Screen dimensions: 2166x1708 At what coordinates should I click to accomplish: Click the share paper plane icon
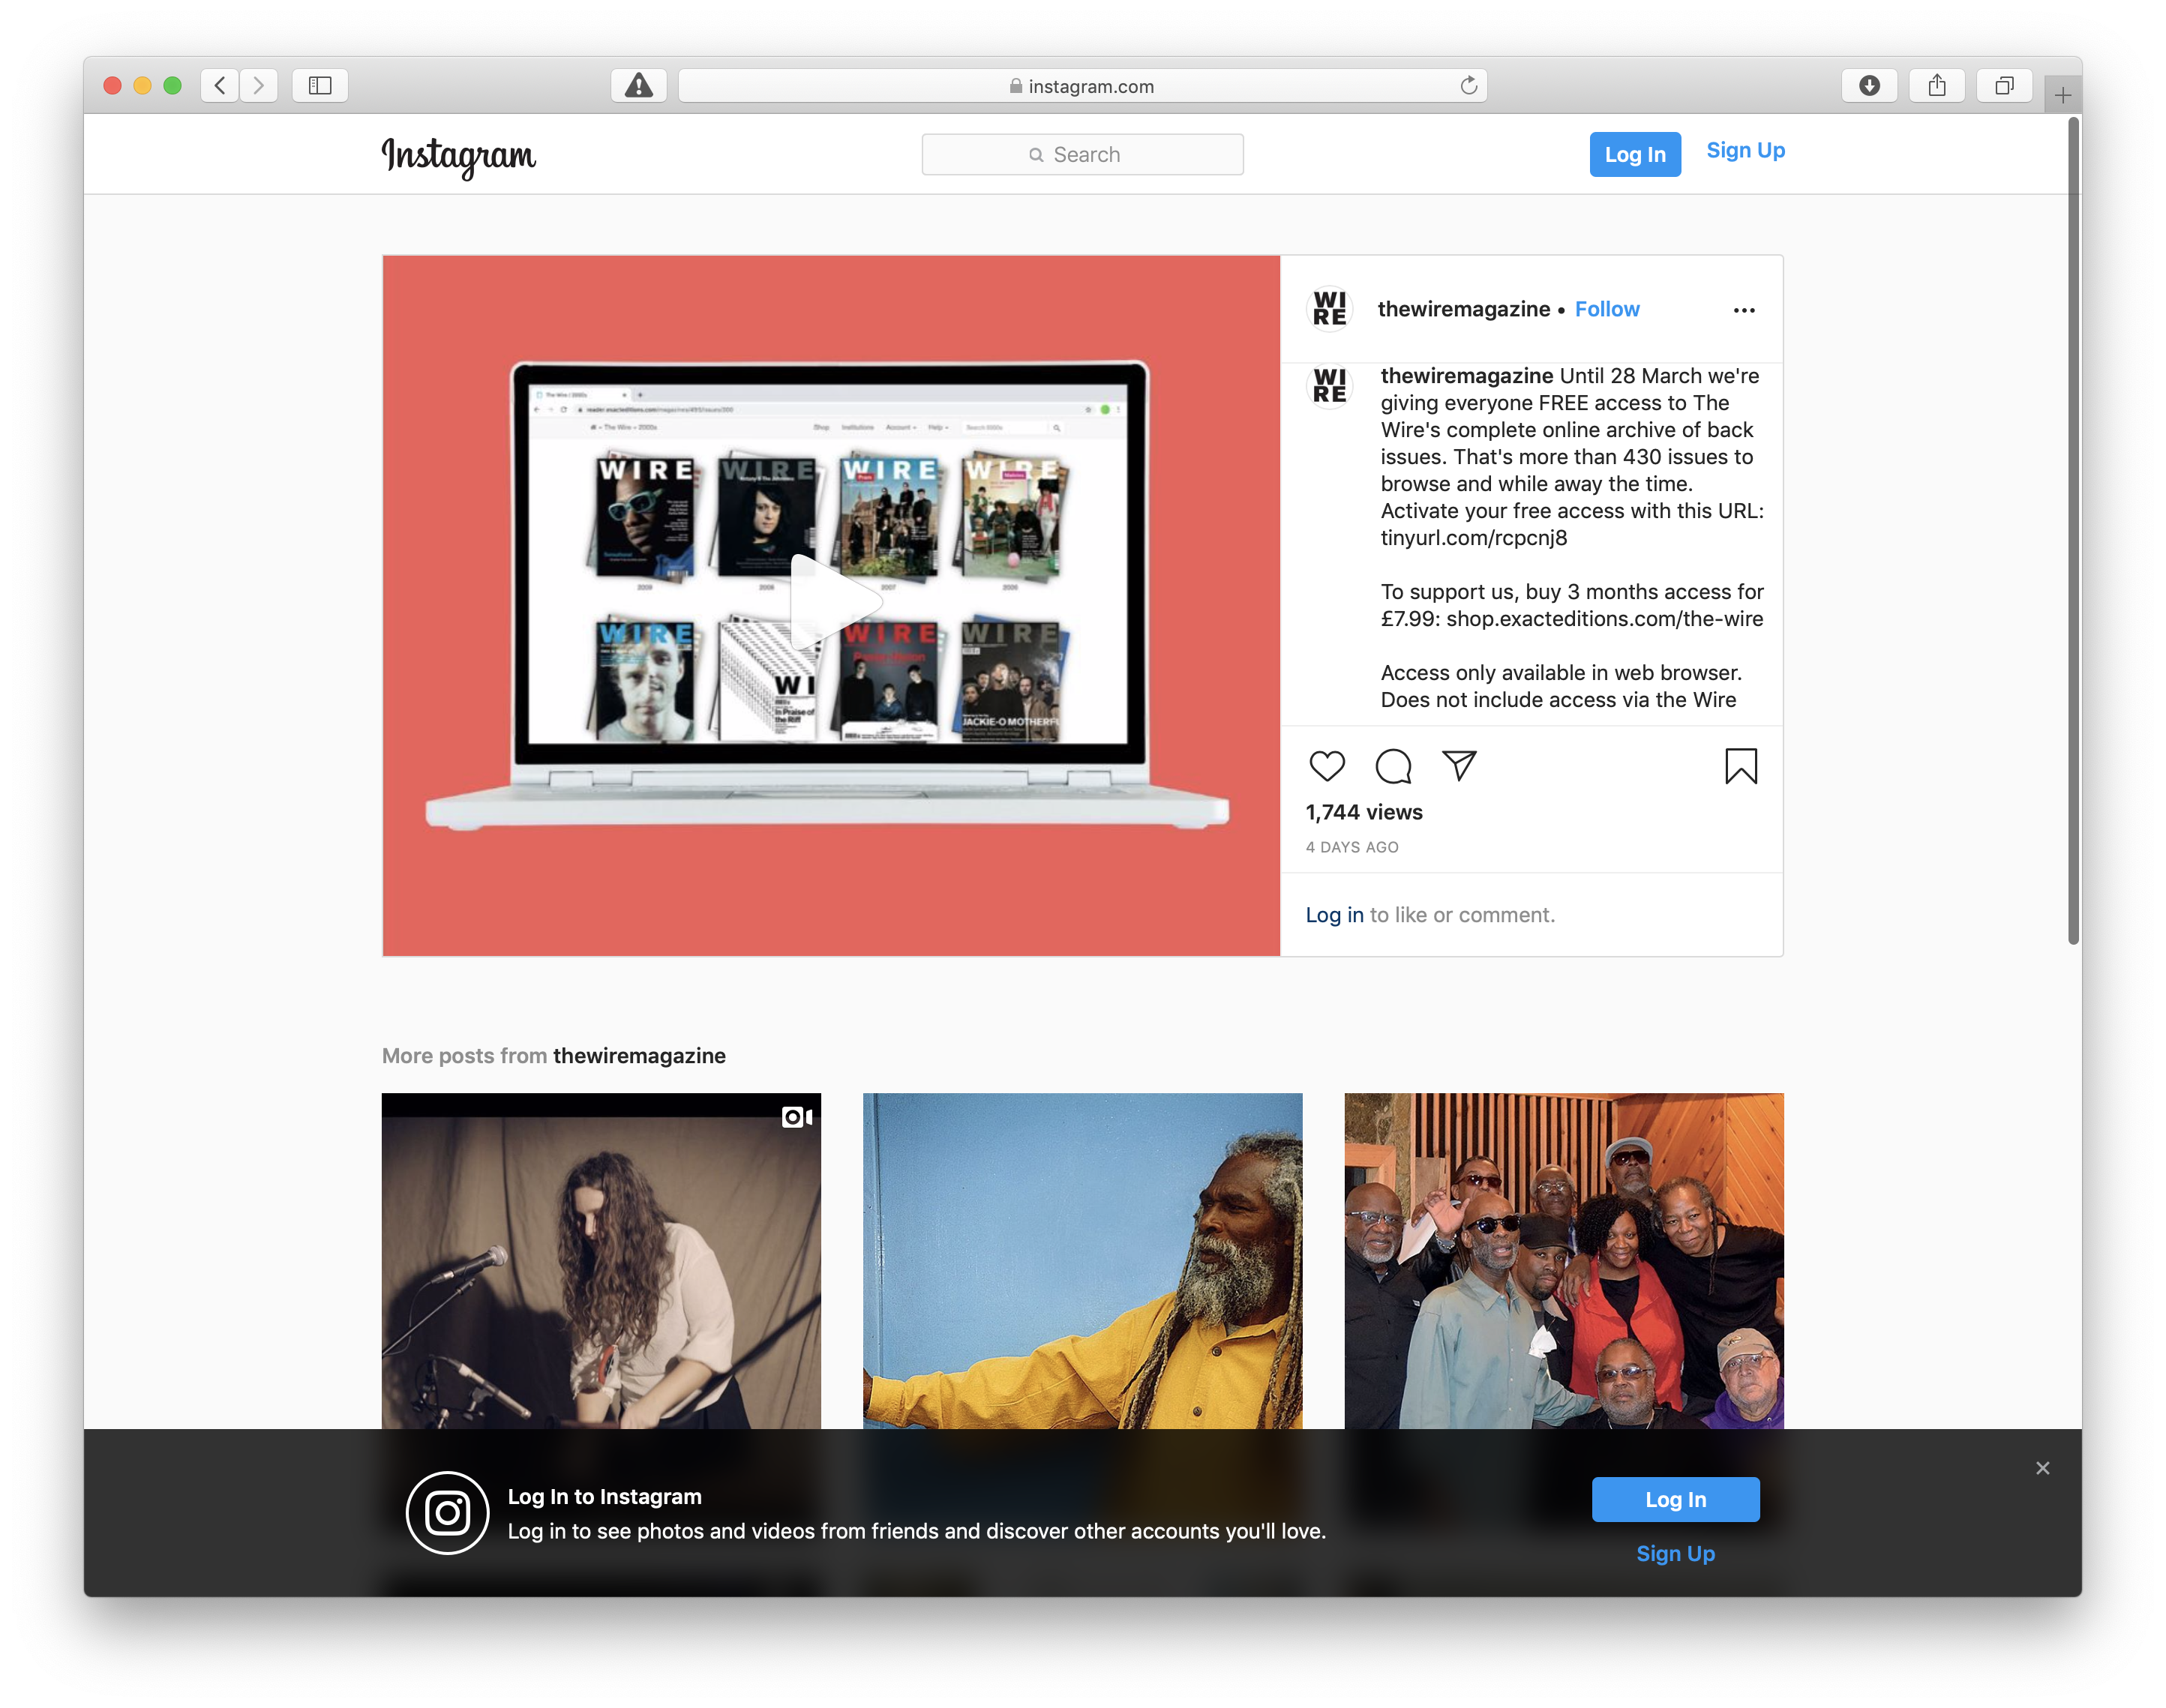pyautogui.click(x=1459, y=765)
